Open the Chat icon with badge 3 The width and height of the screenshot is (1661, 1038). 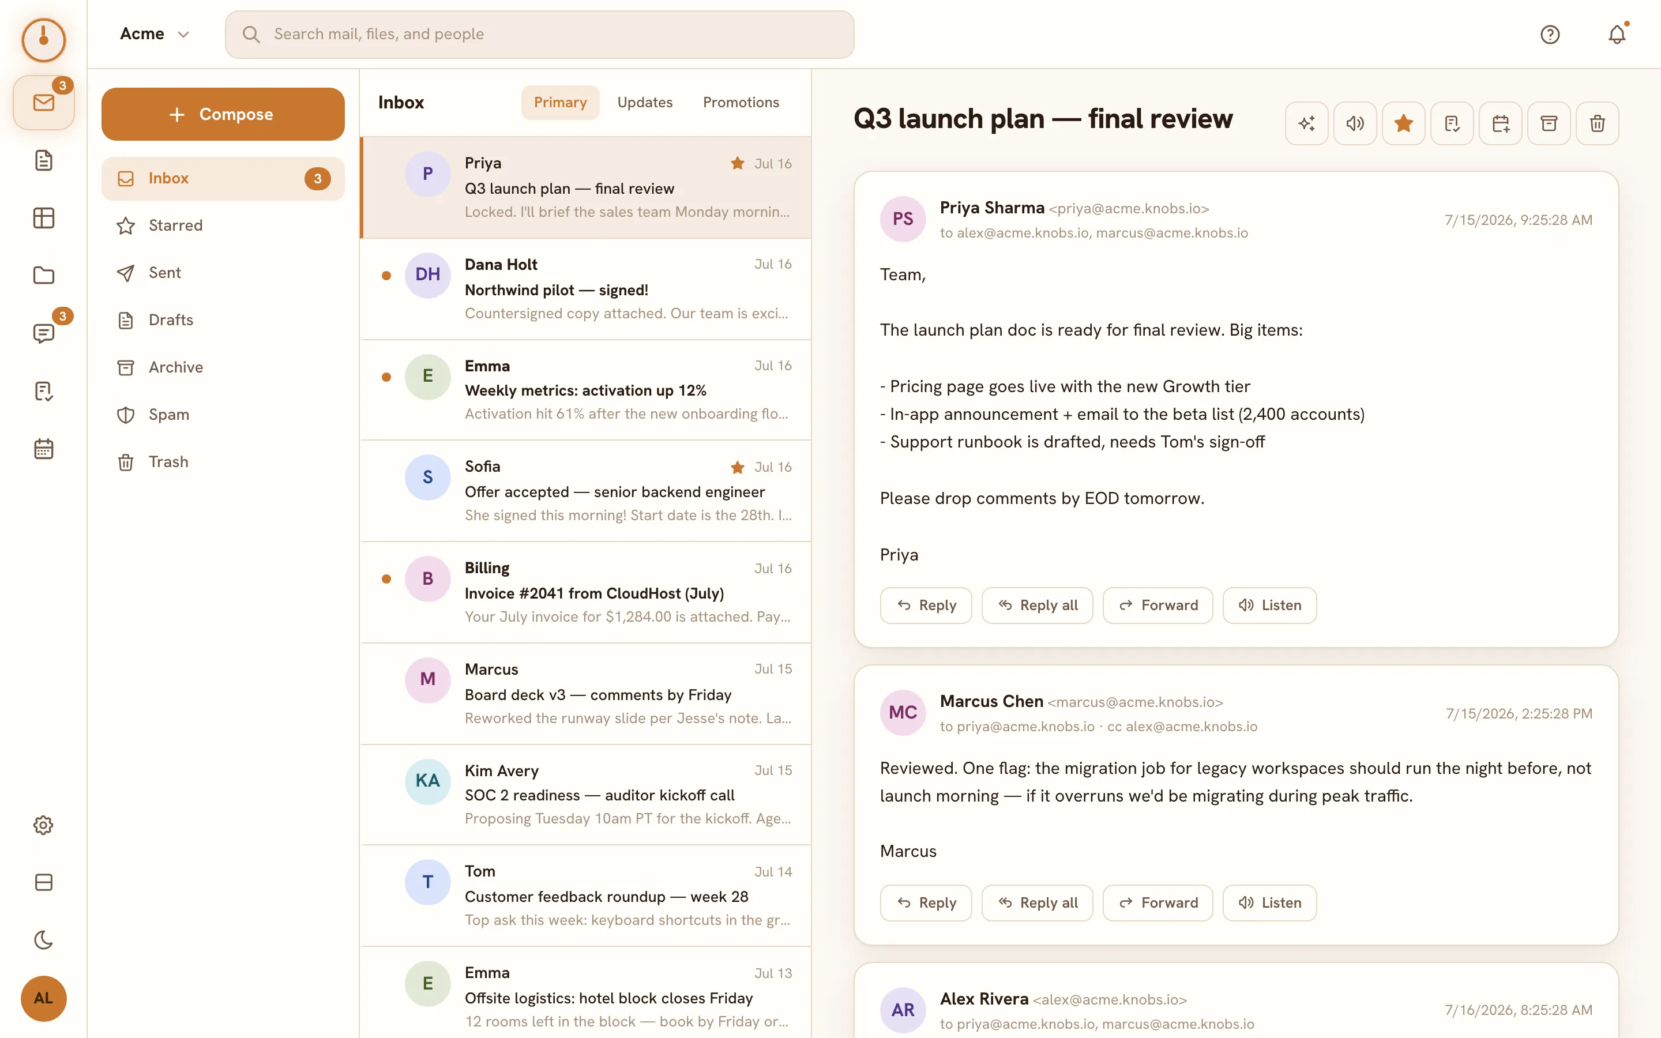pyautogui.click(x=43, y=333)
